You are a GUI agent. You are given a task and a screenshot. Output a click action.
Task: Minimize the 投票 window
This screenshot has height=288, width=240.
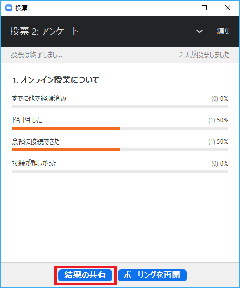(x=181, y=8)
